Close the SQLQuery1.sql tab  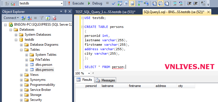click(208, 12)
